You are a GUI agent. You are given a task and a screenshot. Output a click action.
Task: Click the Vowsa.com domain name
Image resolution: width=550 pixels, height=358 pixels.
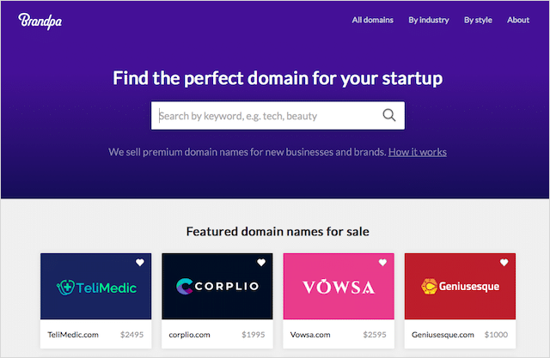point(312,335)
